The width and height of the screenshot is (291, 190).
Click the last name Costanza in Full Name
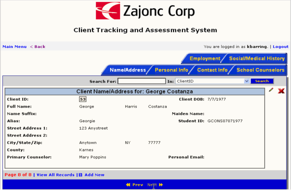[x=157, y=107]
